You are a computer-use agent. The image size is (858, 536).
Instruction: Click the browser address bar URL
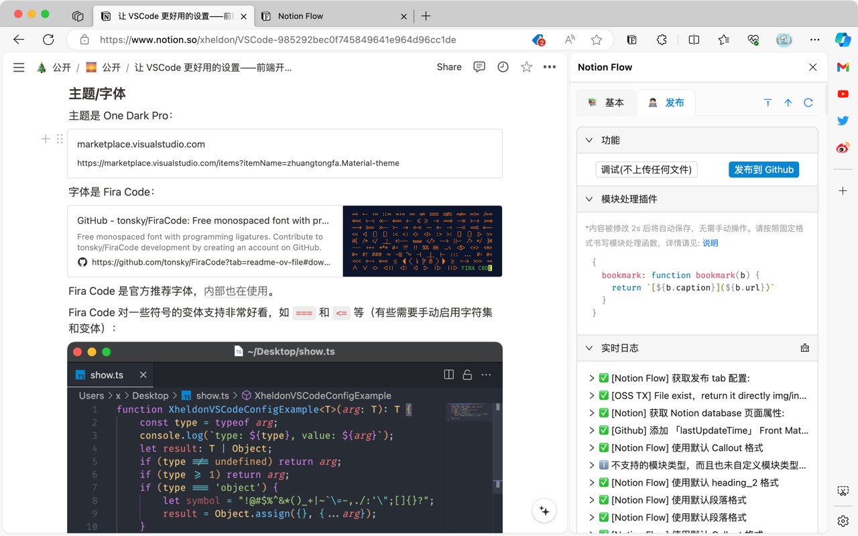point(278,40)
